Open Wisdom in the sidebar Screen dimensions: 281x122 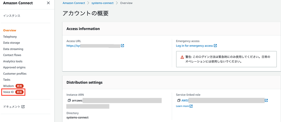pyautogui.click(x=8, y=86)
